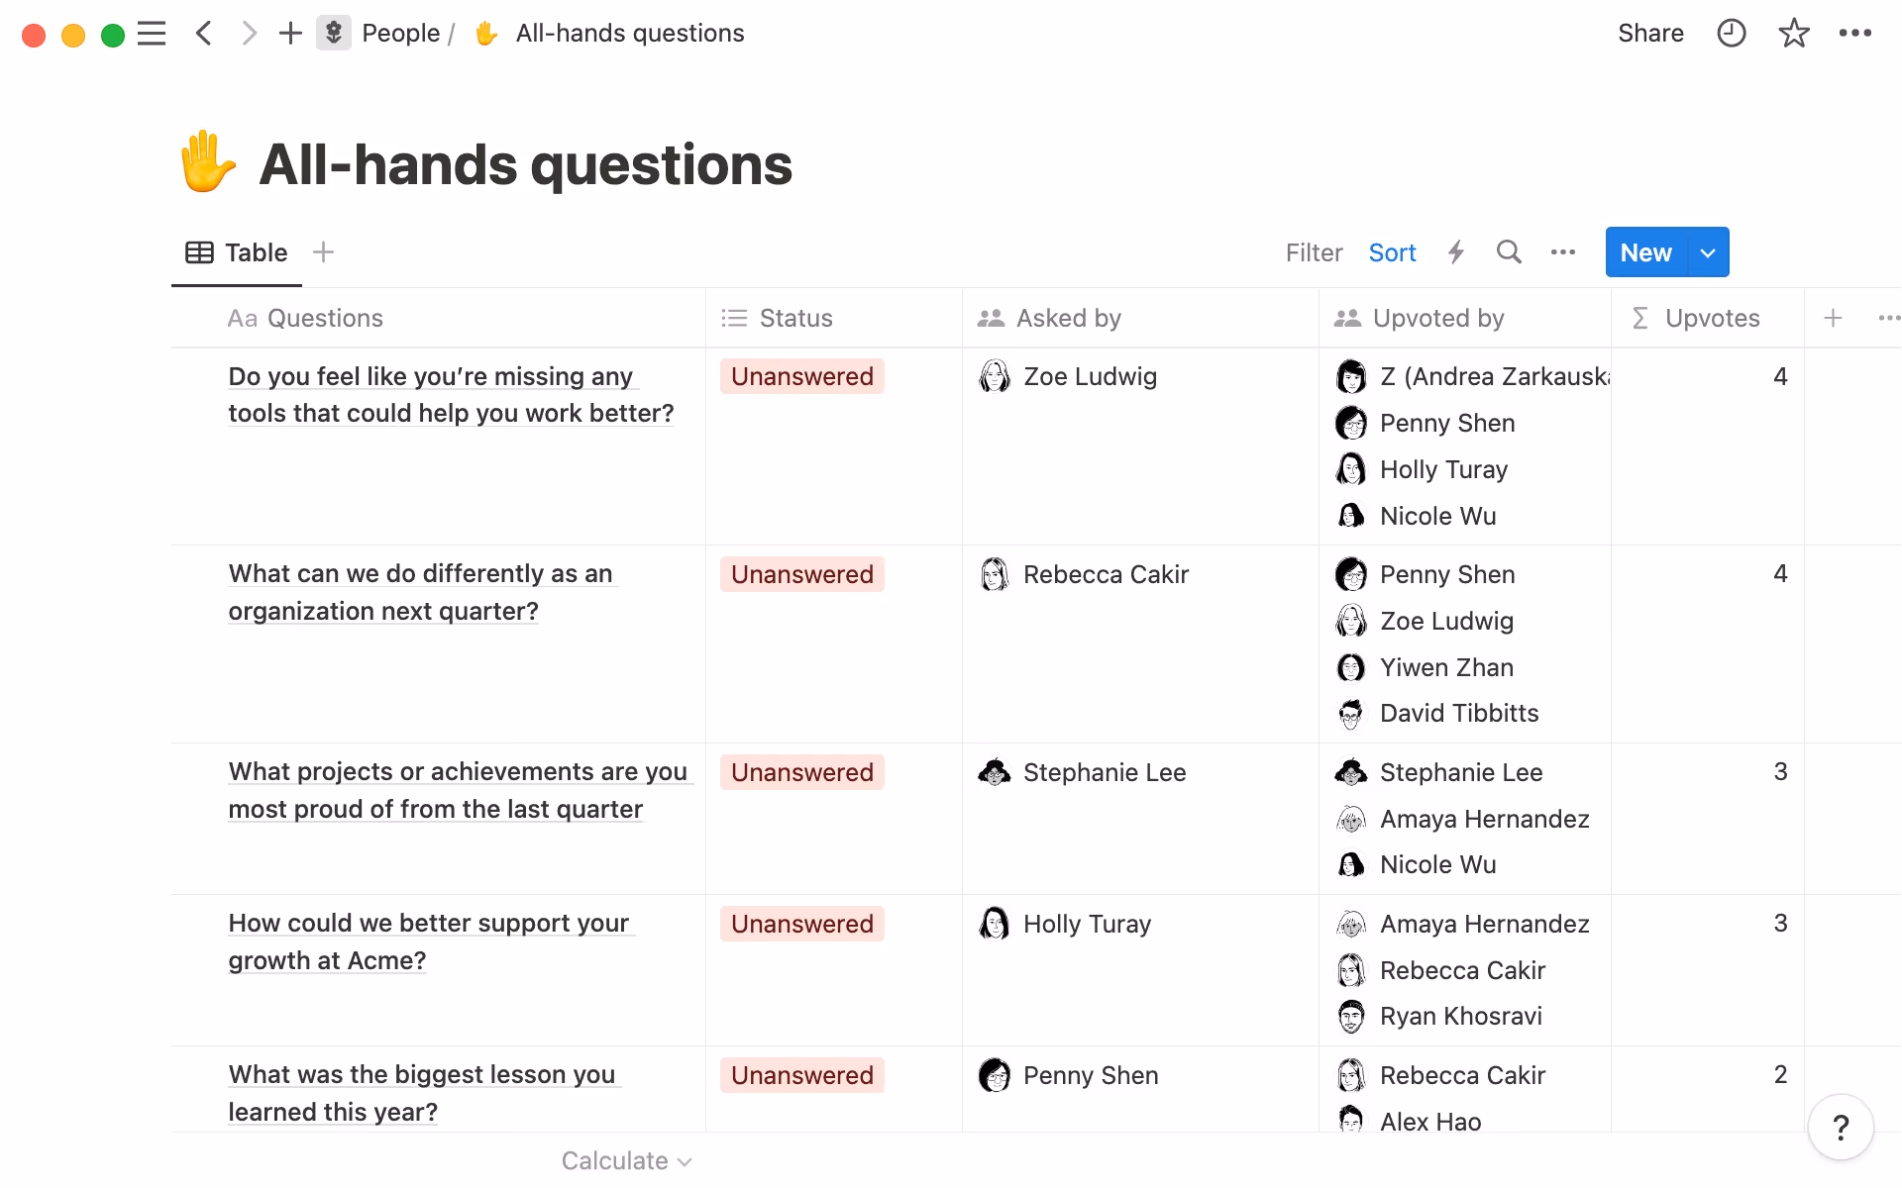Open database search with the magnifier icon
The width and height of the screenshot is (1902, 1188).
click(x=1508, y=252)
